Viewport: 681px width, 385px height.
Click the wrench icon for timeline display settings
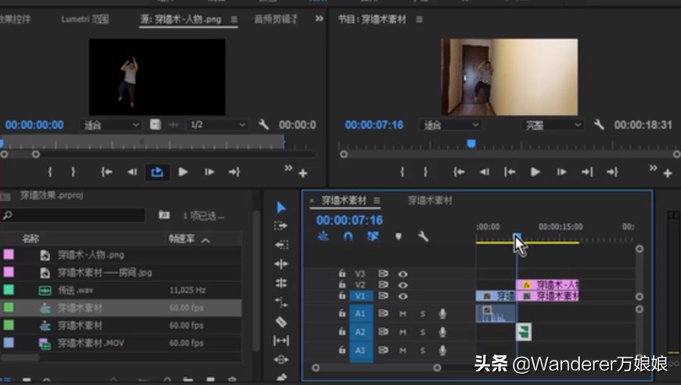pyautogui.click(x=424, y=236)
